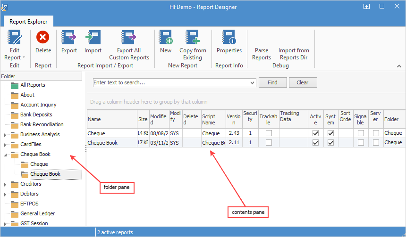This screenshot has width=406, height=237.
Task: Click the Server checkbox in Cheque Book row
Action: (x=376, y=143)
